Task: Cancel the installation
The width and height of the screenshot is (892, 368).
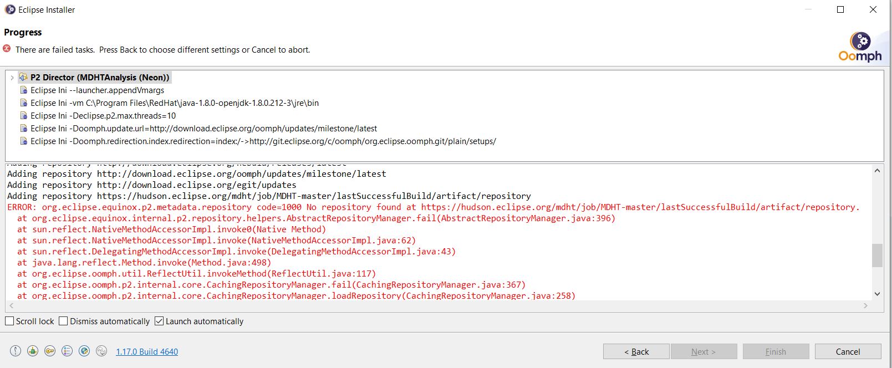Action: pos(848,351)
